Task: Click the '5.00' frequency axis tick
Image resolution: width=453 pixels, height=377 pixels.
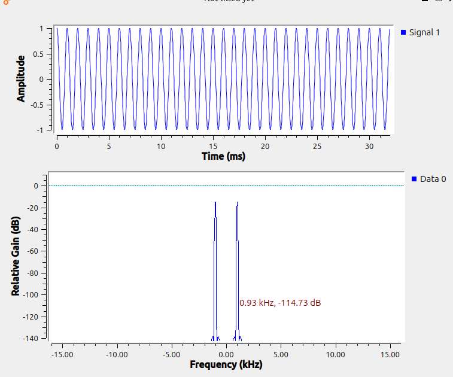Action: [281, 354]
